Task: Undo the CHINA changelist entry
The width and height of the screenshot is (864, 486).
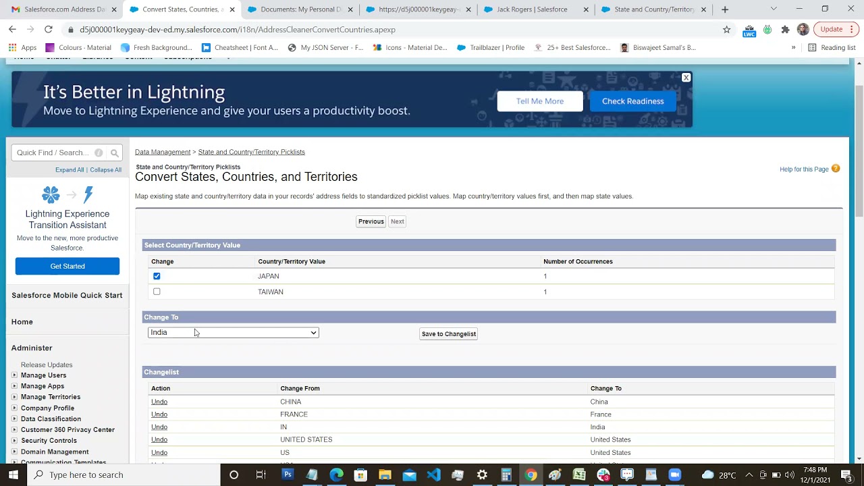Action: (x=159, y=402)
